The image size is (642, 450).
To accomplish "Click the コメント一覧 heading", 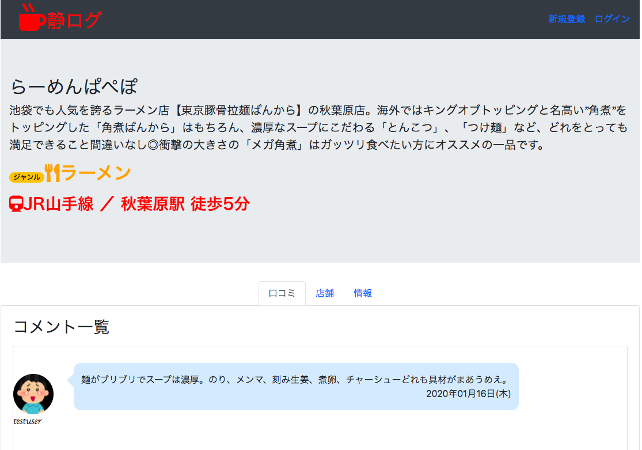I will 61,327.
